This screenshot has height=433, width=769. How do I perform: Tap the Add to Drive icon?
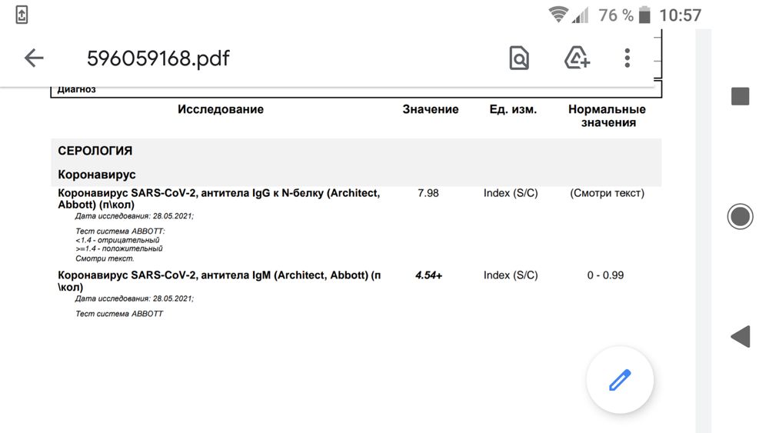(x=577, y=58)
